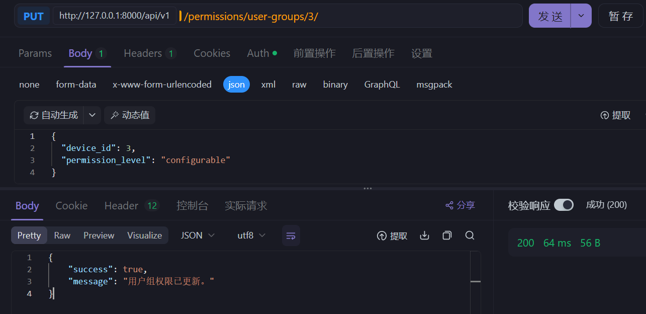Download the response with the download icon
The height and width of the screenshot is (314, 646).
[424, 235]
